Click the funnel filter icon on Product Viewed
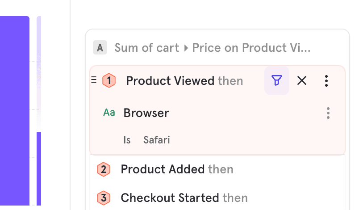The image size is (359, 210). pos(277,80)
